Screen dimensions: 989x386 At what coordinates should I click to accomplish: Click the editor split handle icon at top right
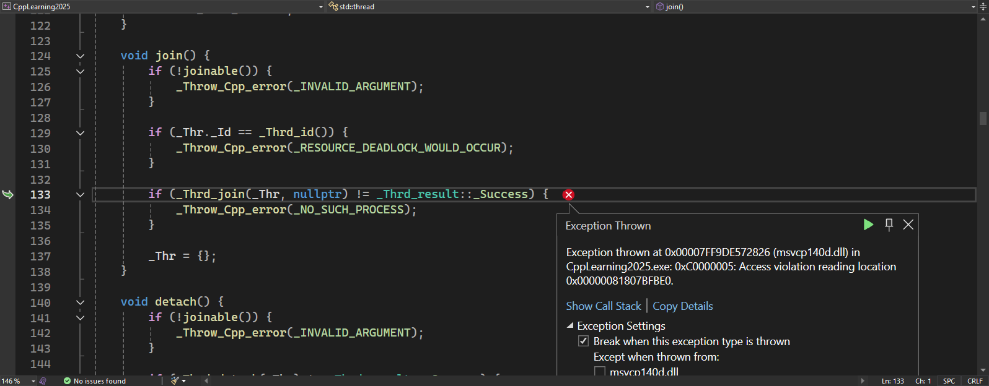point(982,7)
